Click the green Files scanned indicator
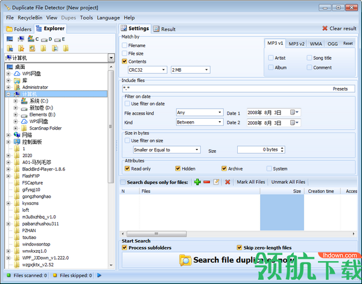Screen dimensions: 362x284 pyautogui.click(x=9, y=275)
